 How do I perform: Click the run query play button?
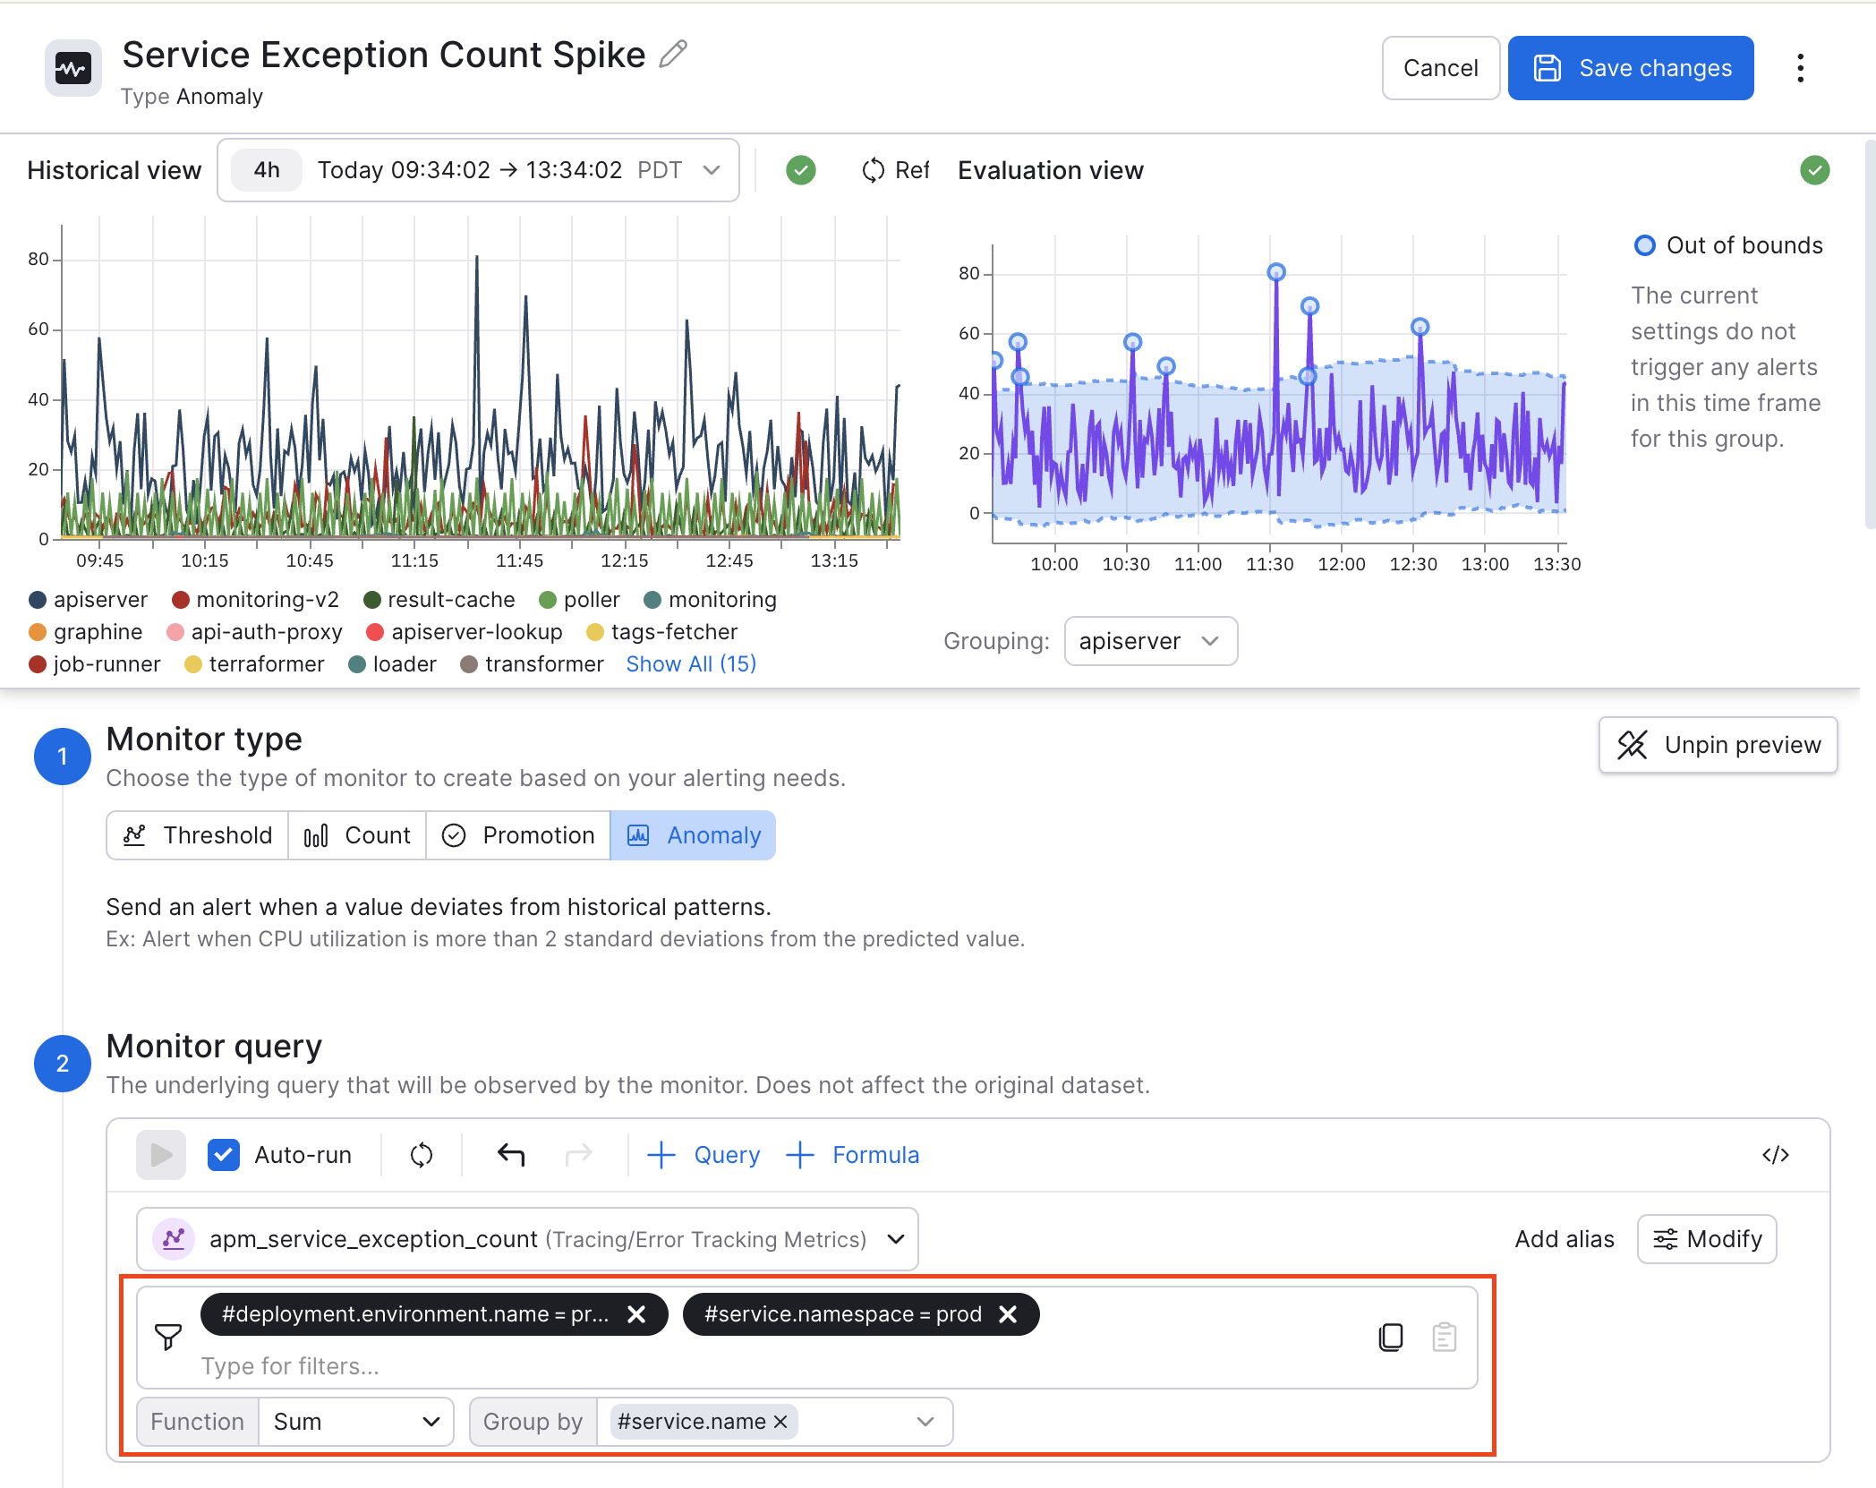161,1155
